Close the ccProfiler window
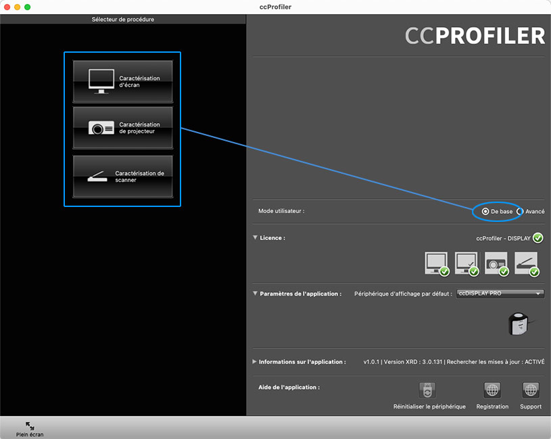The width and height of the screenshot is (551, 439). click(7, 7)
